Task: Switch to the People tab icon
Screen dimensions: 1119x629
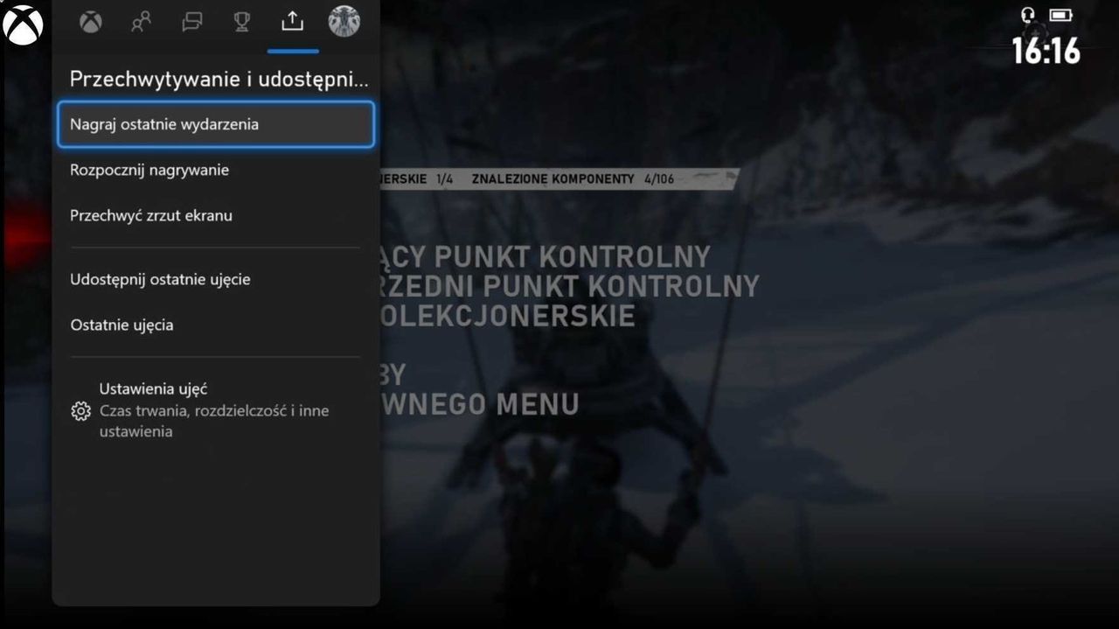Action: tap(141, 23)
